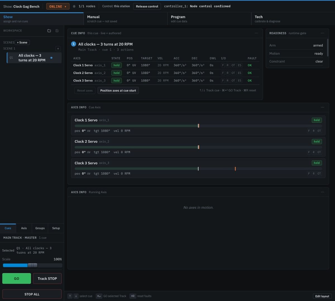Screen dimensions: 335x301
Task: Open Cue Axis panel ellipsis menu
Action: click(x=322, y=107)
